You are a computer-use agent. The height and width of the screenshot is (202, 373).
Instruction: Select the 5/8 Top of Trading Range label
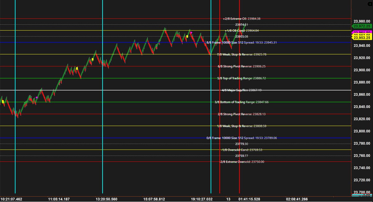[x=242, y=78]
